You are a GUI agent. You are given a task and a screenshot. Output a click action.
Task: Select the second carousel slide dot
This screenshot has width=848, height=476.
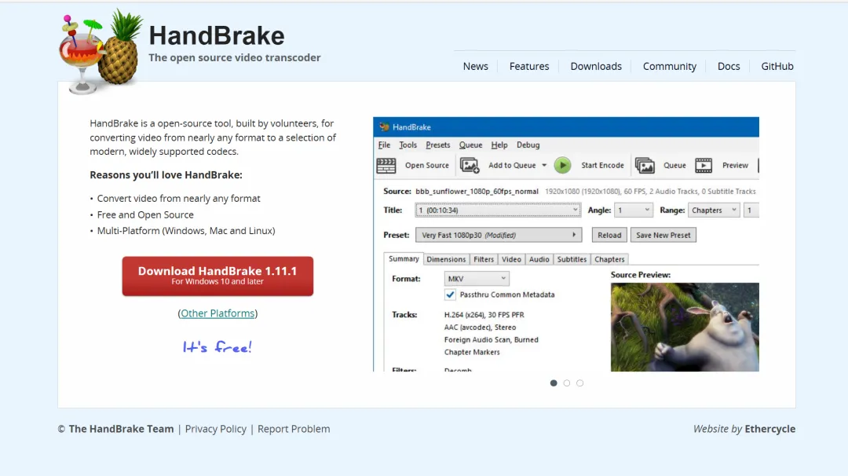click(x=567, y=383)
